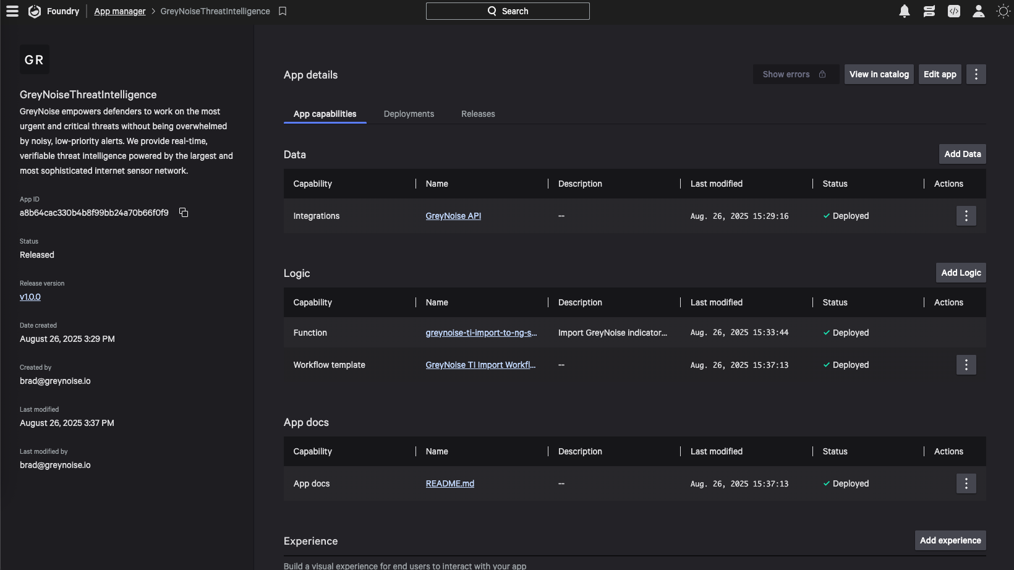Click the Released status value
The width and height of the screenshot is (1014, 570).
click(x=37, y=255)
